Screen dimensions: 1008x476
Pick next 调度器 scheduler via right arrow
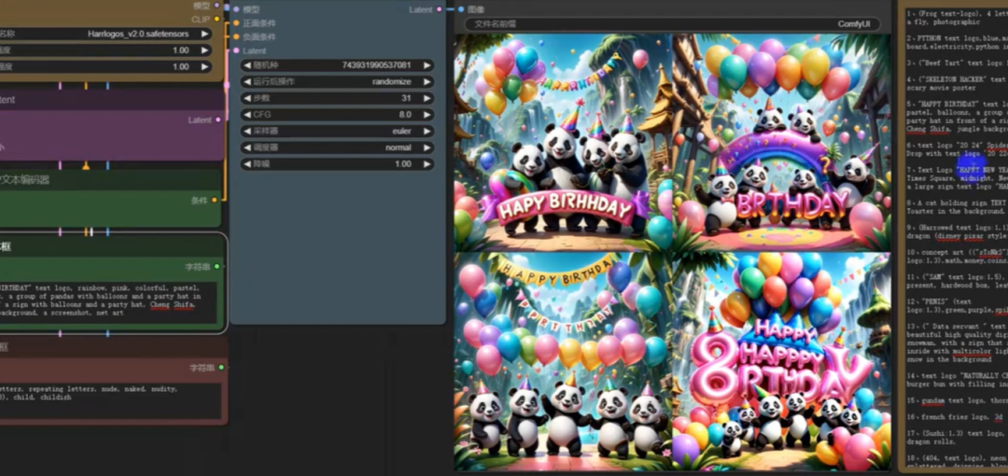427,147
